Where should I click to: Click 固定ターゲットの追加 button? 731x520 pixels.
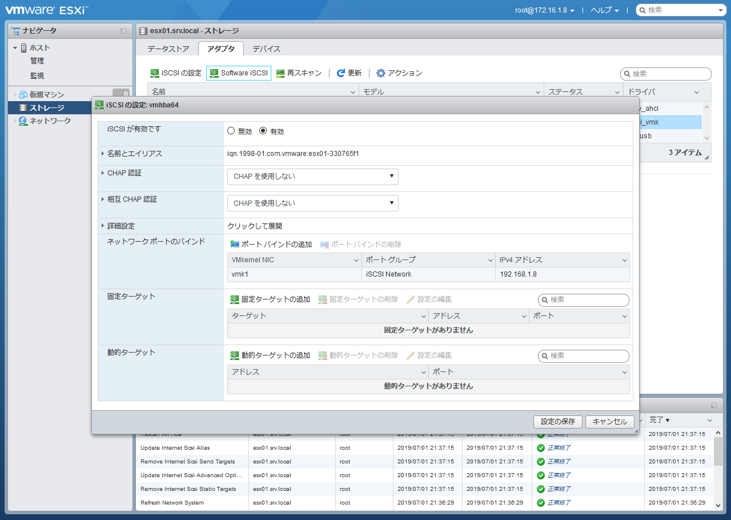[x=270, y=299]
